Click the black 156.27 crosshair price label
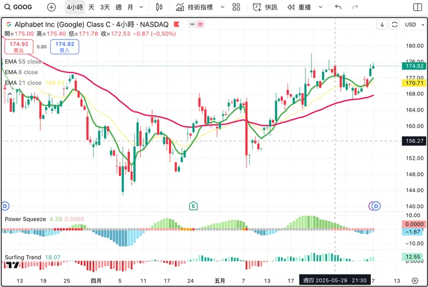428x287 pixels. [414, 141]
